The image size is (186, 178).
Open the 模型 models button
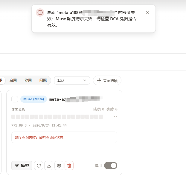(x=22, y=165)
